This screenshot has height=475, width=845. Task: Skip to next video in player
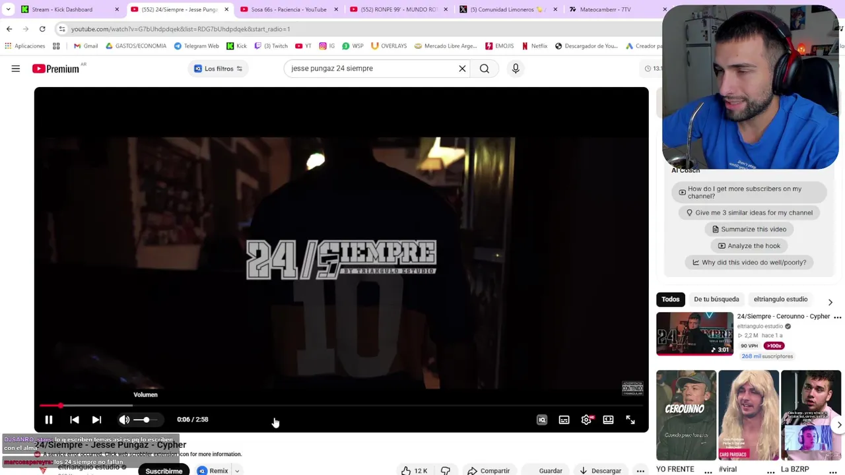pos(96,420)
